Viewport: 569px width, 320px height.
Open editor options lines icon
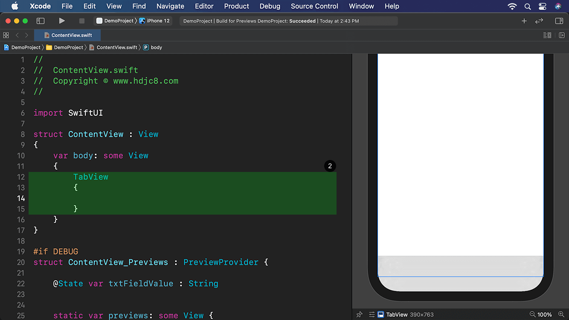coord(547,35)
